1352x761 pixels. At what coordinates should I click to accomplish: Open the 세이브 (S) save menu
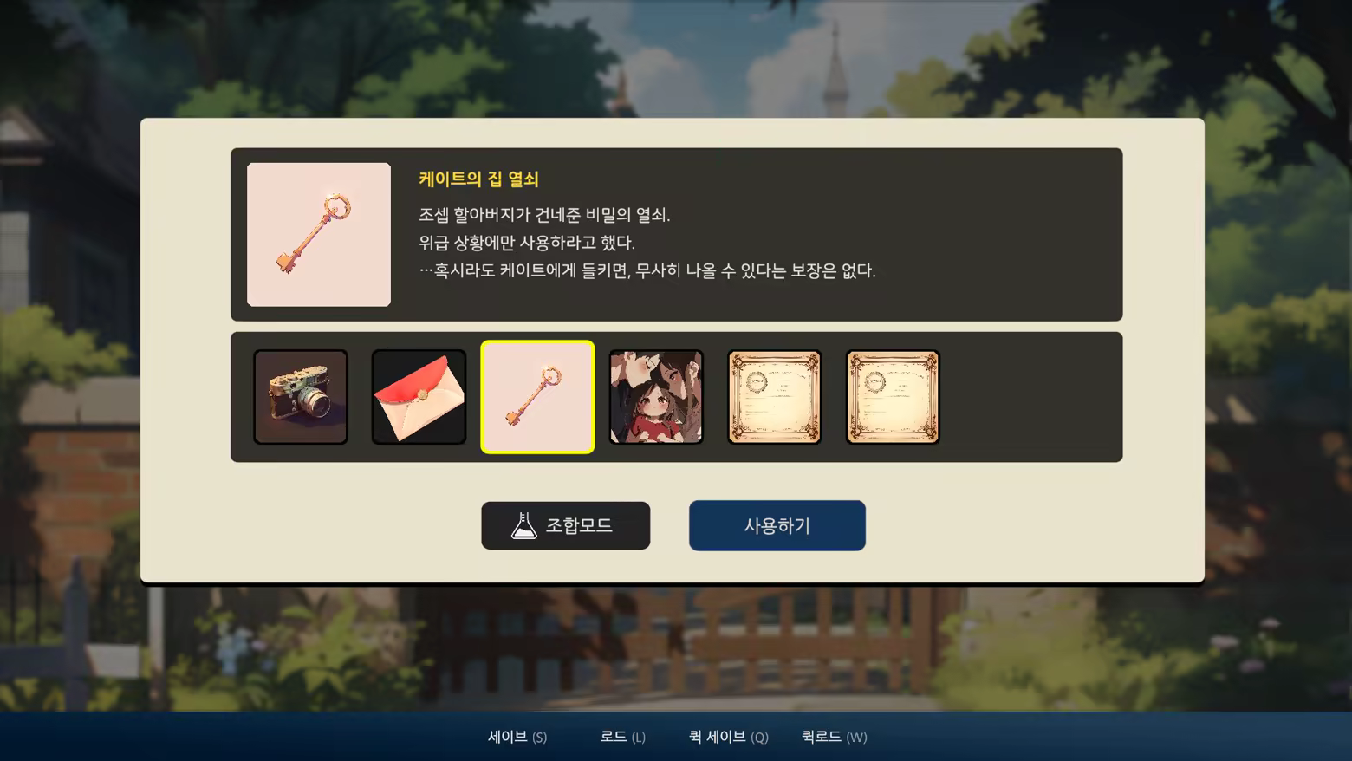click(x=517, y=737)
